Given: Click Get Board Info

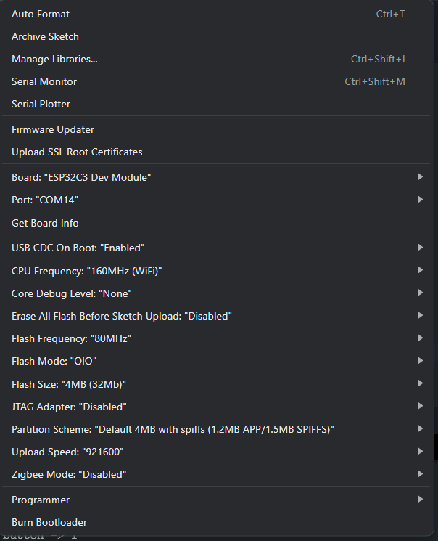Looking at the screenshot, I should [x=45, y=223].
